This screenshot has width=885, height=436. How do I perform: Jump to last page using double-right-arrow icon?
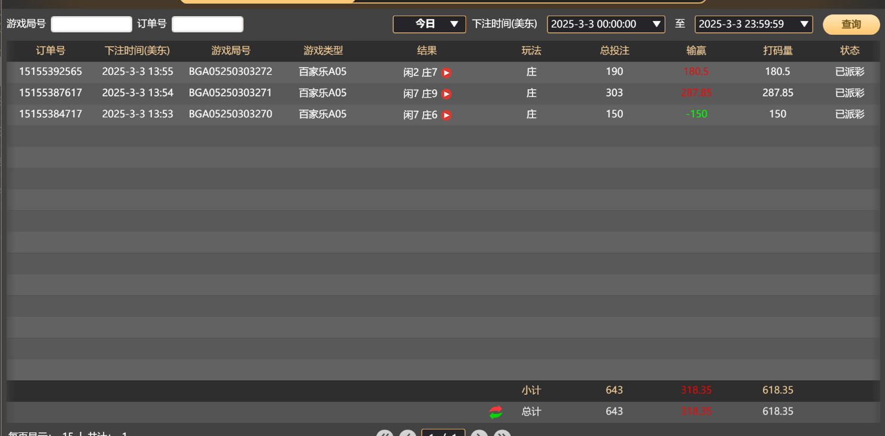(502, 433)
